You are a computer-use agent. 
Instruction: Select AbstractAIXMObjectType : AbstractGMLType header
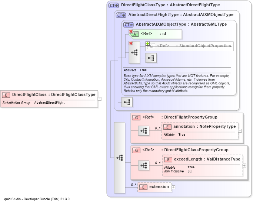pyautogui.click(x=181, y=25)
